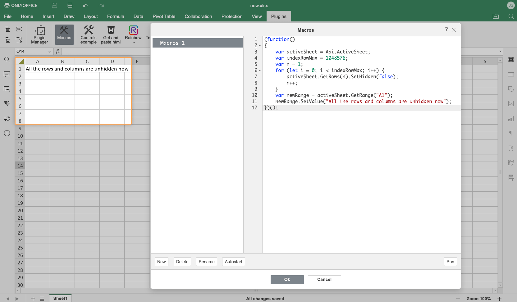This screenshot has height=302, width=517.
Task: Open the Pivot Table tab
Action: tap(164, 16)
